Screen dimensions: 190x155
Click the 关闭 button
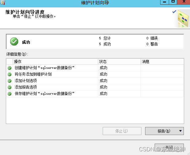pos(169,148)
